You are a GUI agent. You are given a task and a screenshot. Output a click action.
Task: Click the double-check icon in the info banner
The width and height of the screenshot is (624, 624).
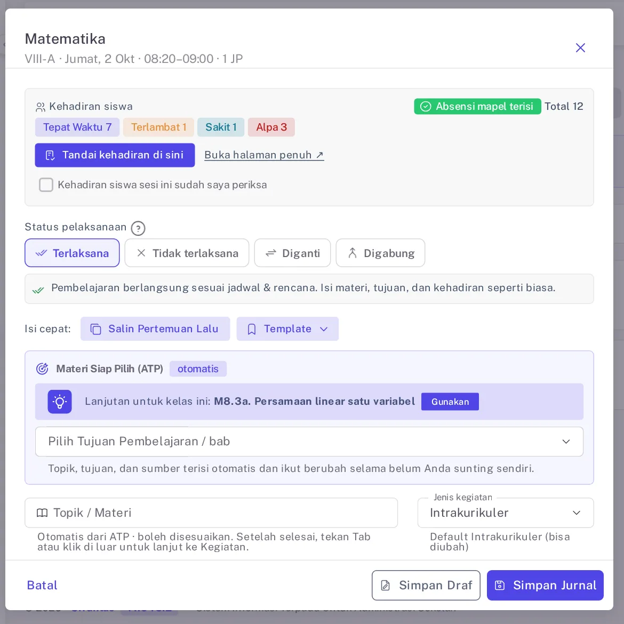tap(38, 291)
